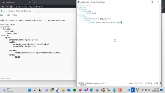The height and width of the screenshot is (93, 165).
Task: Open Outlook from the taskbar
Action: (x=69, y=90)
